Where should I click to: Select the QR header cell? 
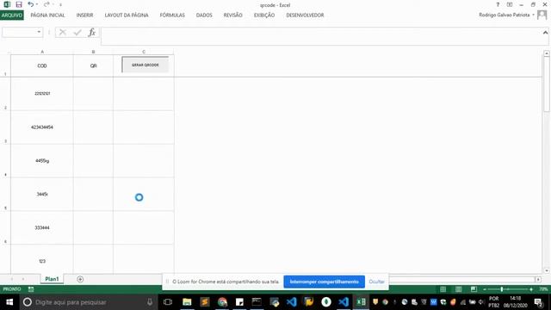93,65
